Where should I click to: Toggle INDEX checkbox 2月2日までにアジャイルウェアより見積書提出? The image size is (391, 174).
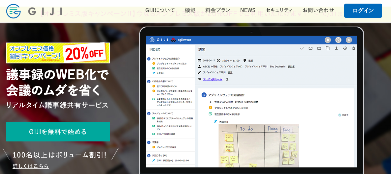pos(154,118)
